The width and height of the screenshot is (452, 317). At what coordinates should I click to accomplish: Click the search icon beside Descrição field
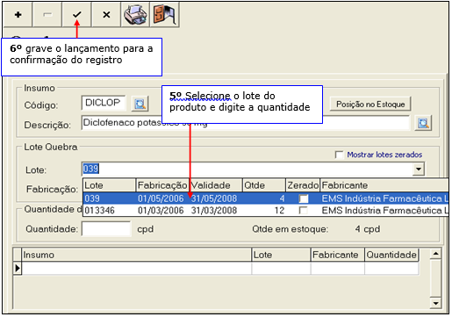(x=423, y=123)
